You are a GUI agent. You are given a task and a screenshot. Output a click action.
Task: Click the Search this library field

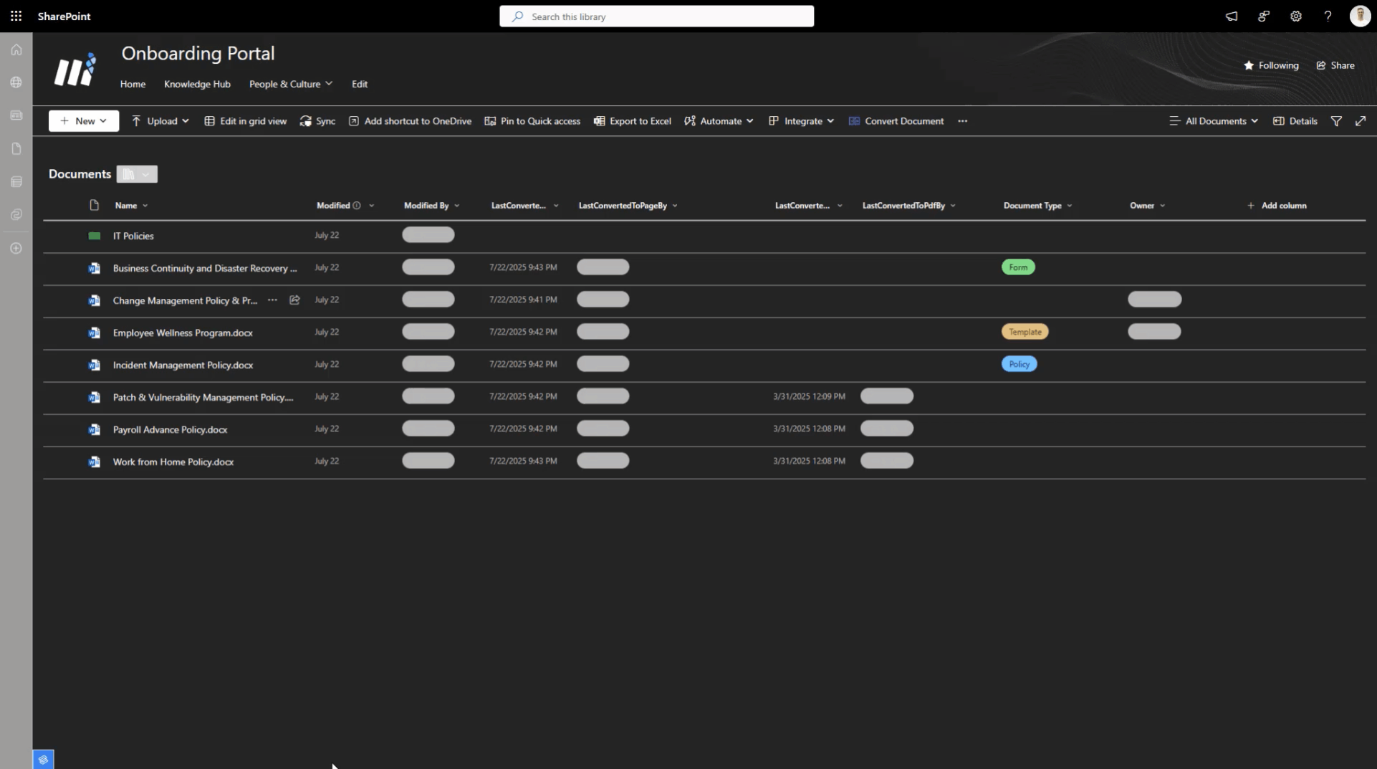point(656,16)
